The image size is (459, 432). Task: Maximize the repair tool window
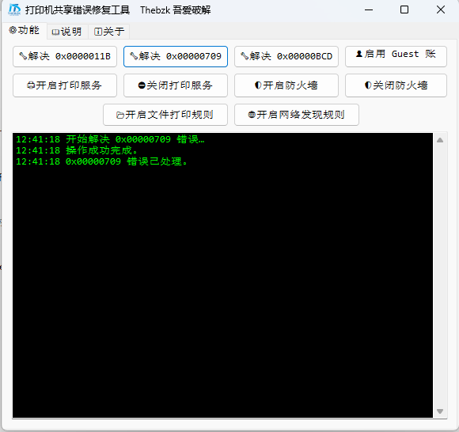pyautogui.click(x=404, y=9)
